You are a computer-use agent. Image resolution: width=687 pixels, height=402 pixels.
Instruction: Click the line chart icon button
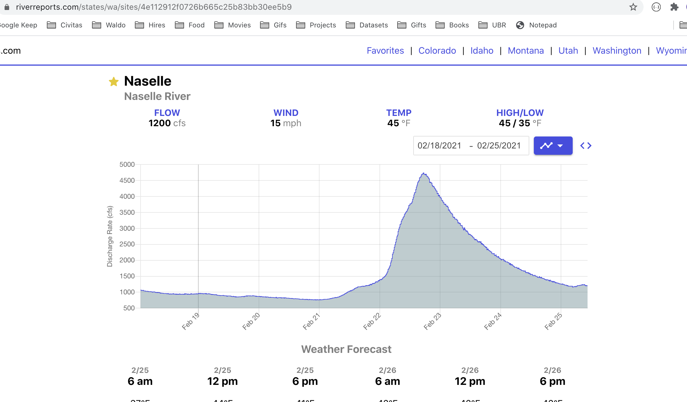[546, 146]
